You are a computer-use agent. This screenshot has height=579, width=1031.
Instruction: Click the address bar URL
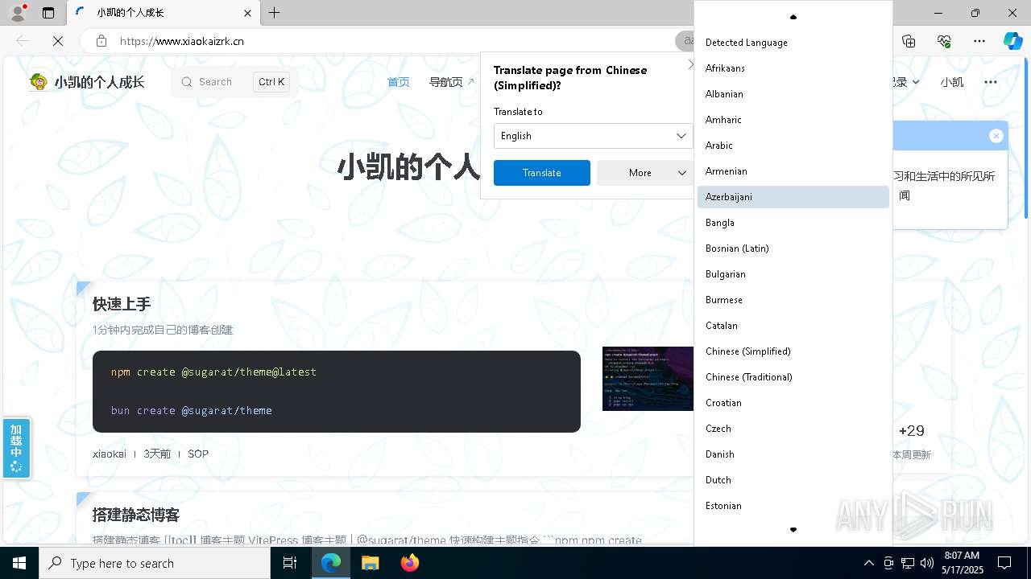(182, 41)
